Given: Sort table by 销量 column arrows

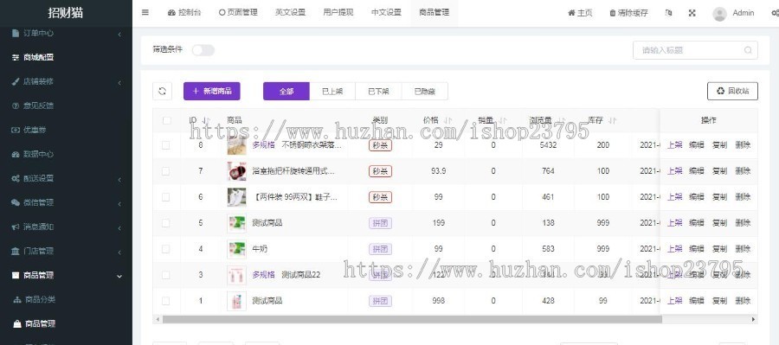Looking at the screenshot, I should [503, 121].
